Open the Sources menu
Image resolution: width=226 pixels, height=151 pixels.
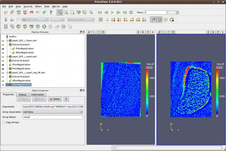(x=28, y=6)
